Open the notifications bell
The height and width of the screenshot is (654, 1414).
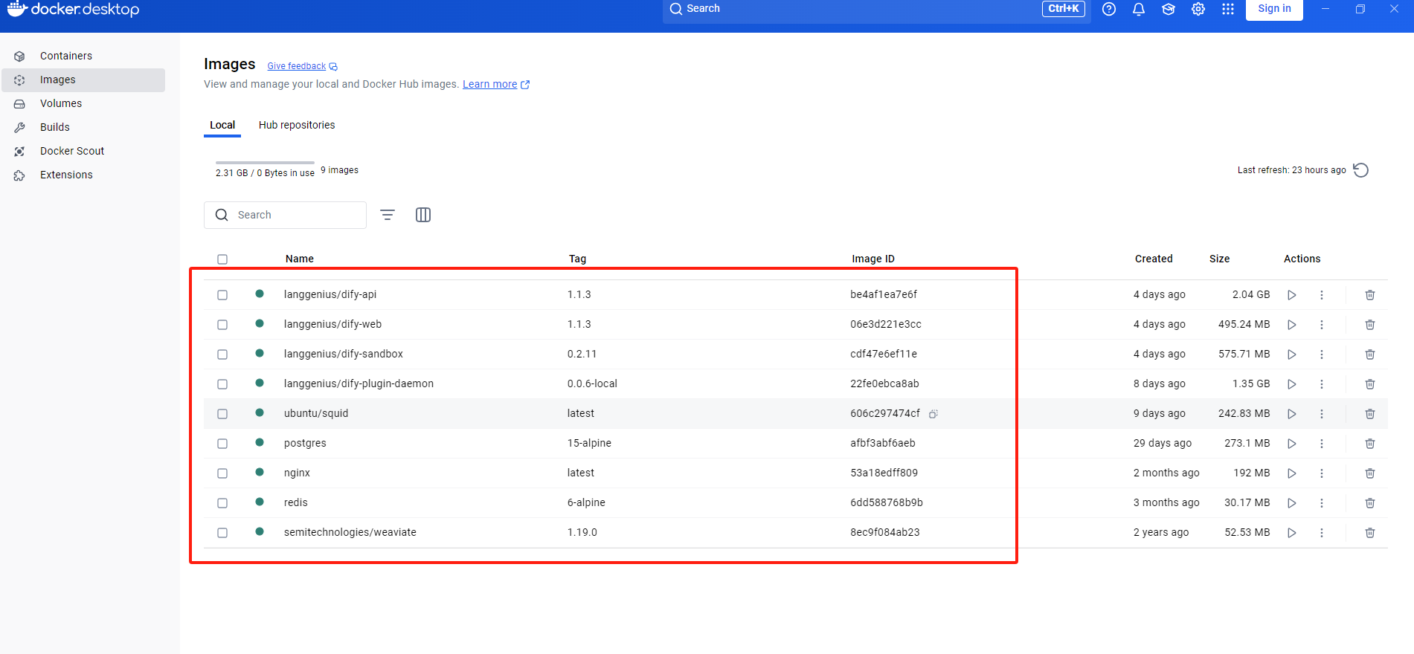pyautogui.click(x=1139, y=9)
